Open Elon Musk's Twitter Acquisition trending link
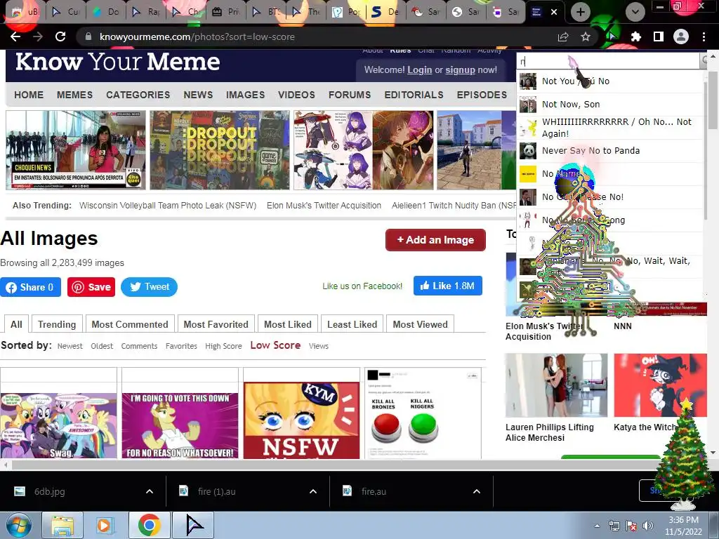Image resolution: width=719 pixels, height=539 pixels. 324,206
